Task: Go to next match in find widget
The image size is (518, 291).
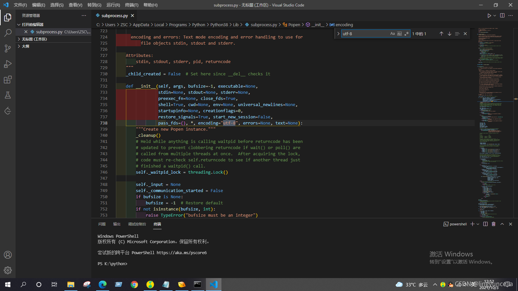Action: [x=449, y=34]
